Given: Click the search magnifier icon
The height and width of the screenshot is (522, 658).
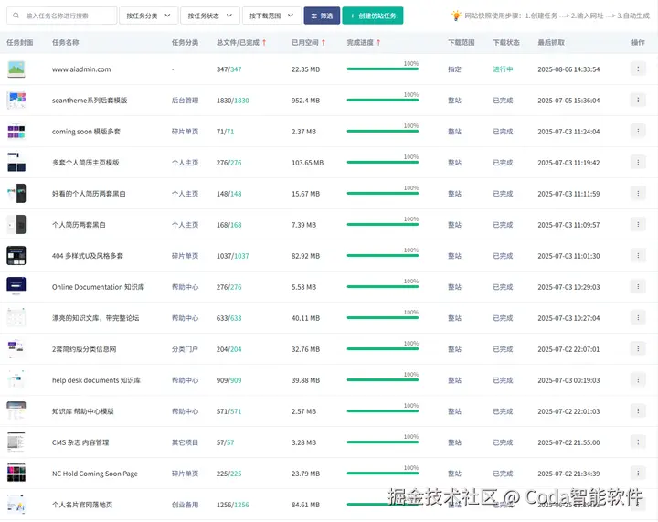Looking at the screenshot, I should [16, 16].
